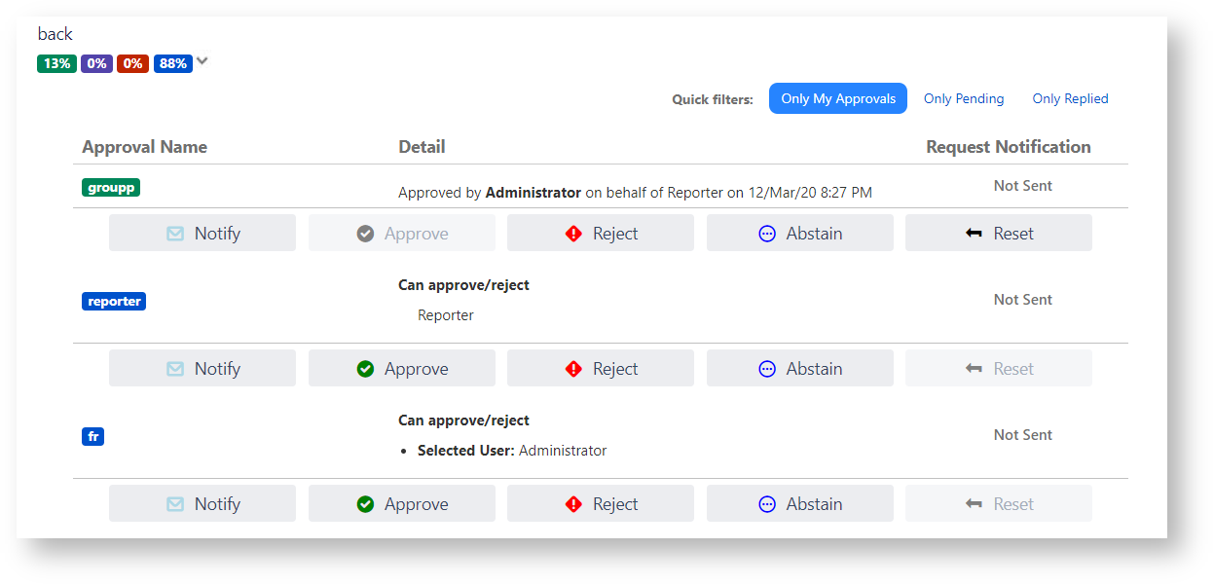Click the red Reject icon for reporter
This screenshot has width=1214, height=585.
pos(573,369)
